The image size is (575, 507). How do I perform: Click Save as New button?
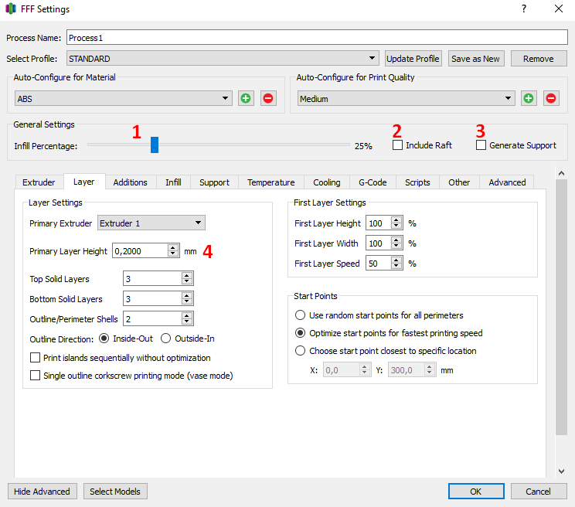coord(476,59)
